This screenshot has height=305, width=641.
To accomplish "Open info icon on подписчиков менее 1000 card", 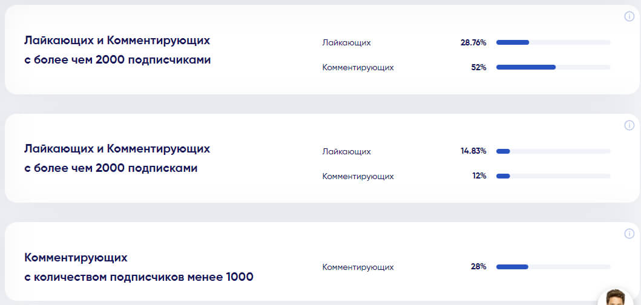I will tap(629, 234).
